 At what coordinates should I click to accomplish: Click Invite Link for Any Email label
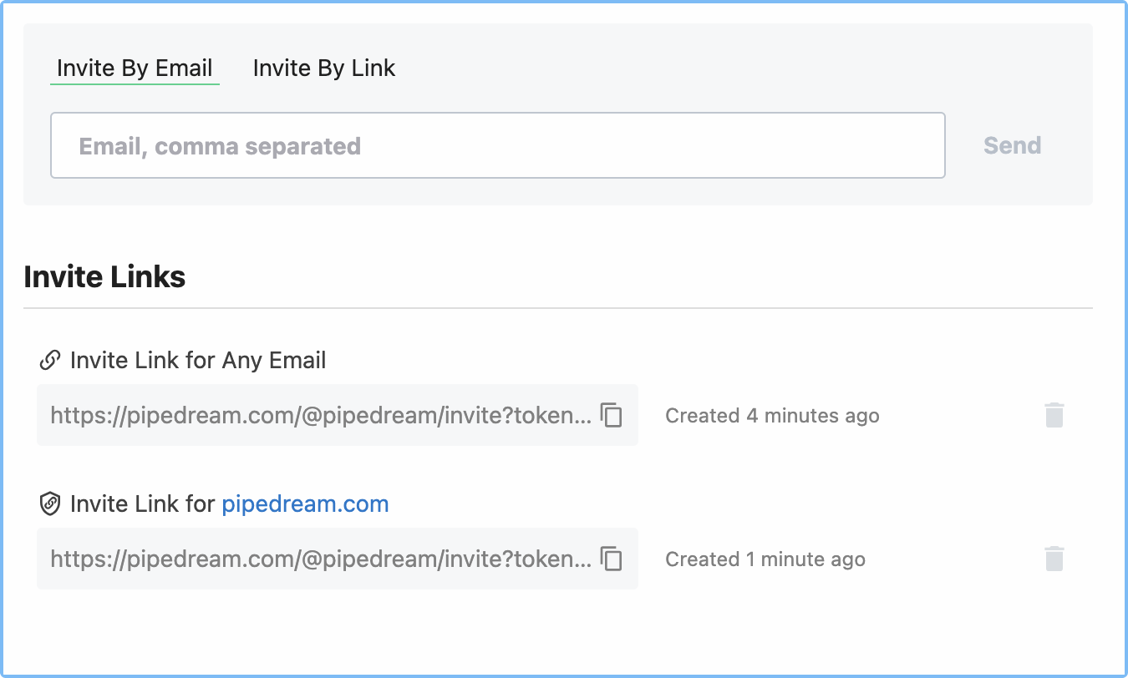click(198, 359)
